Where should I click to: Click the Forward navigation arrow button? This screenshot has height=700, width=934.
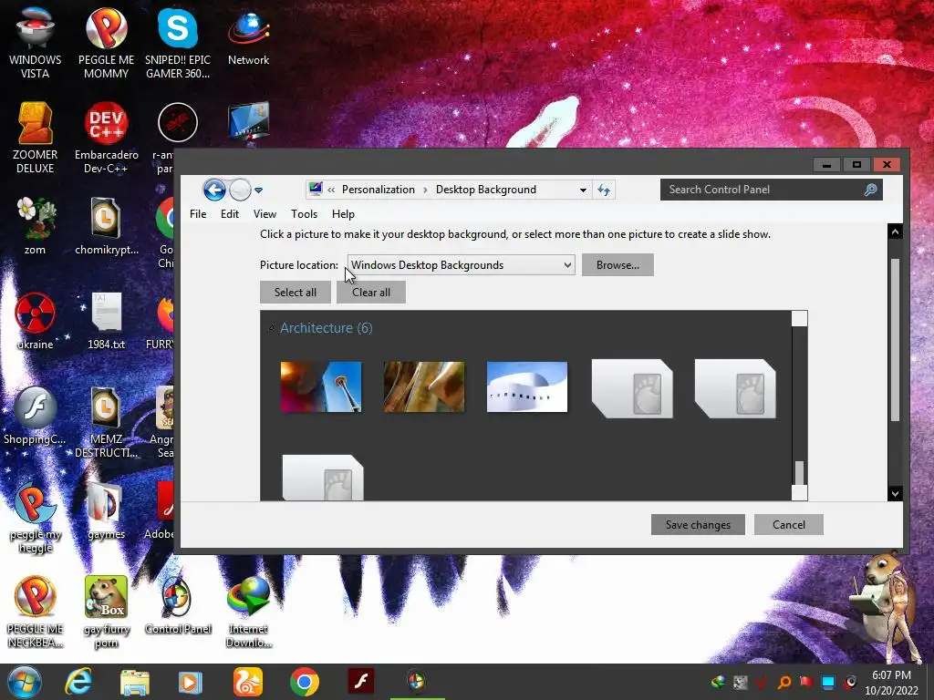click(240, 190)
